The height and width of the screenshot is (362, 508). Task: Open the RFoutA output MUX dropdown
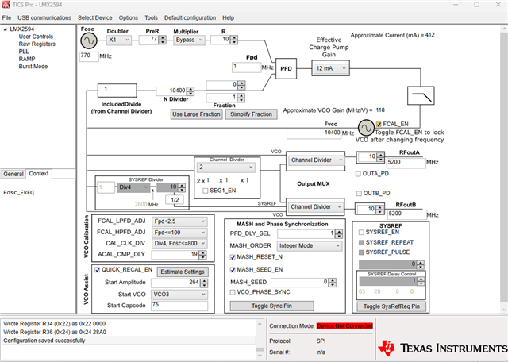tap(316, 160)
